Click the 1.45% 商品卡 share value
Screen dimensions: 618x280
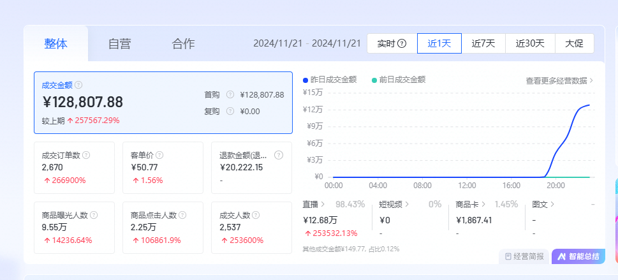(506, 204)
